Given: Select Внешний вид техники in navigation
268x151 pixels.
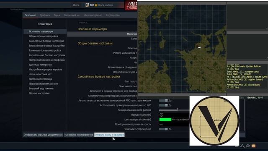Looking at the screenshot, I should pyautogui.click(x=41, y=89).
